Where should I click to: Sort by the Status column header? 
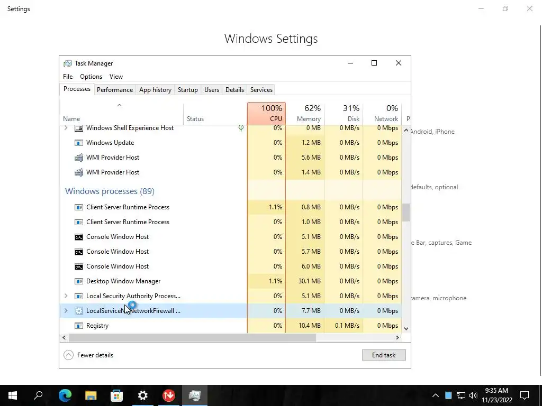coord(215,114)
